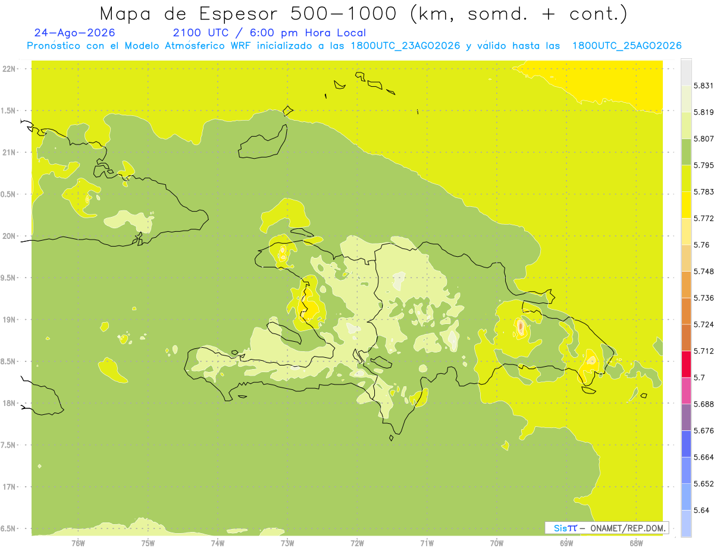714x551 pixels.
Task: Pick the pink legend swatch between 5.688 and 5.7
Action: [686, 391]
